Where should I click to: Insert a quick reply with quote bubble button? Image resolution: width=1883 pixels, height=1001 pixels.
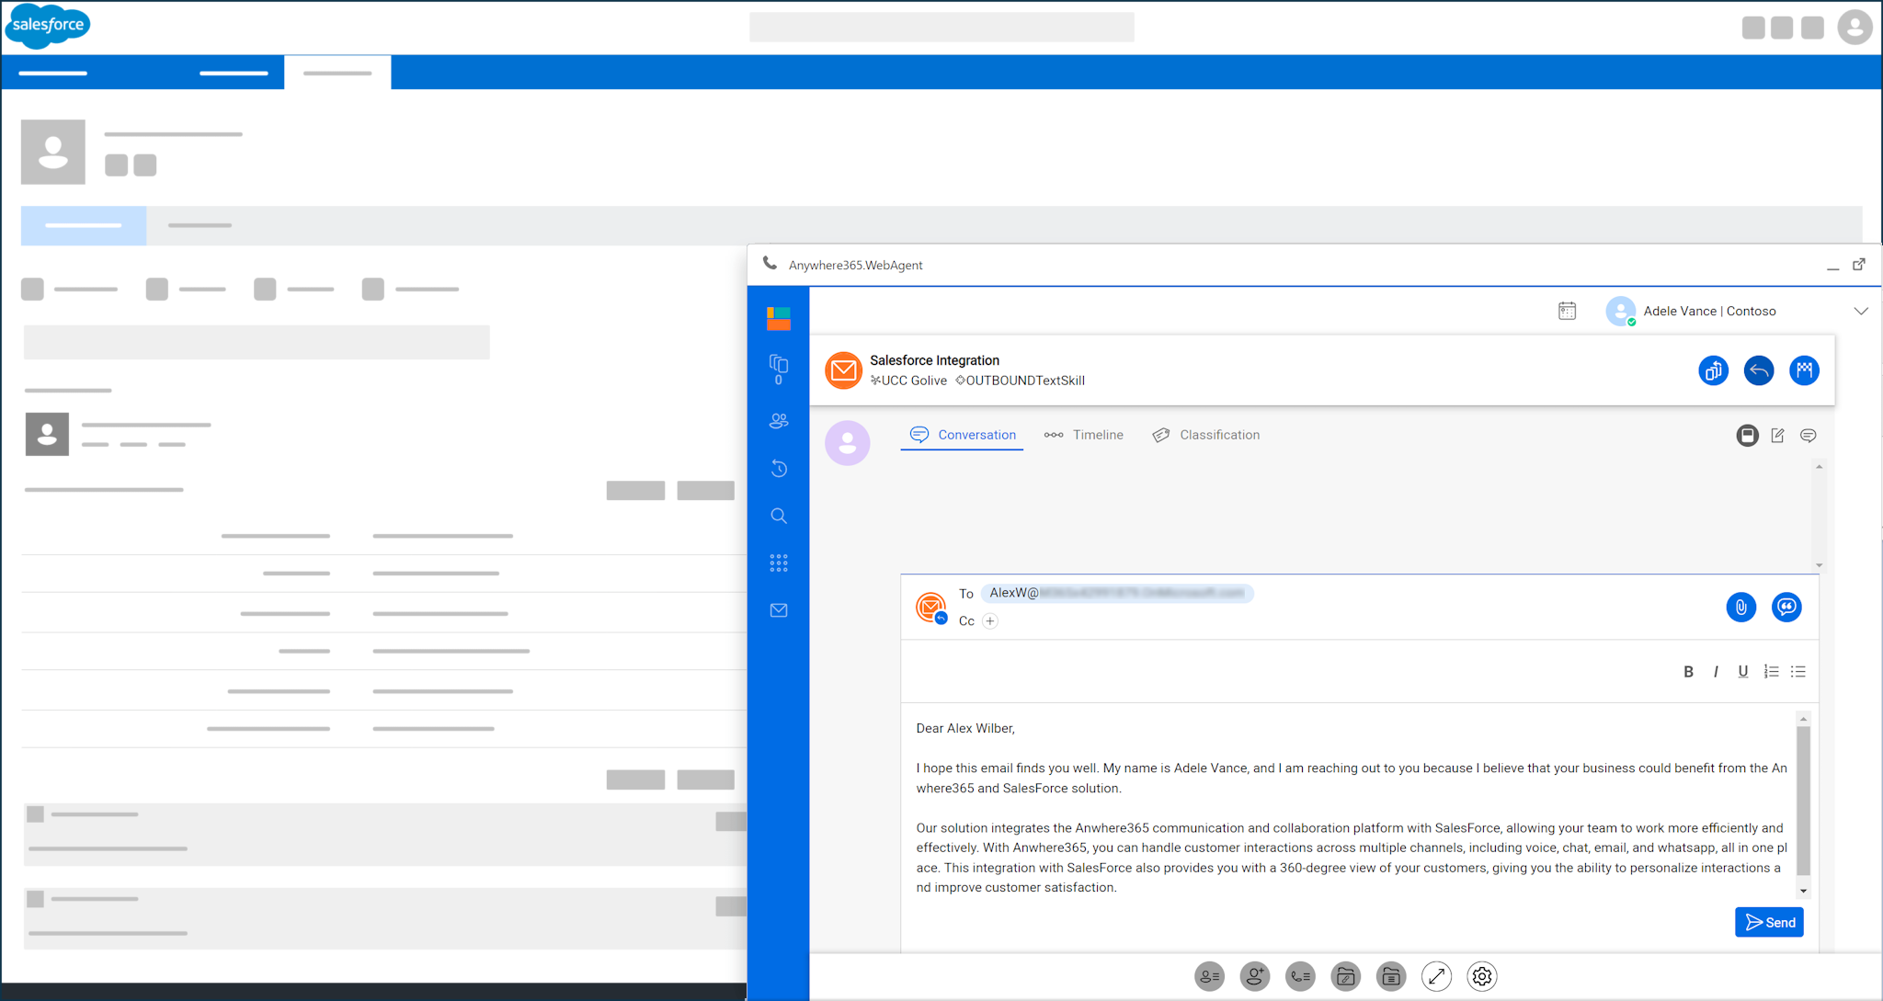(x=1786, y=607)
